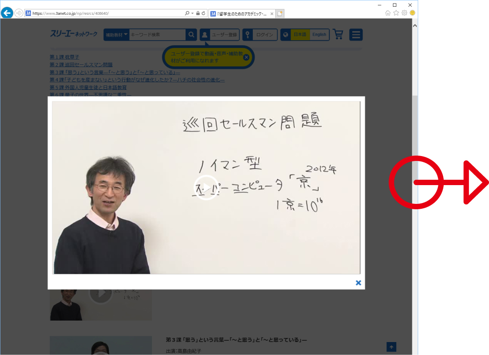Click the browser forward arrow button
Viewport: 489px width, 355px height.
[19, 13]
